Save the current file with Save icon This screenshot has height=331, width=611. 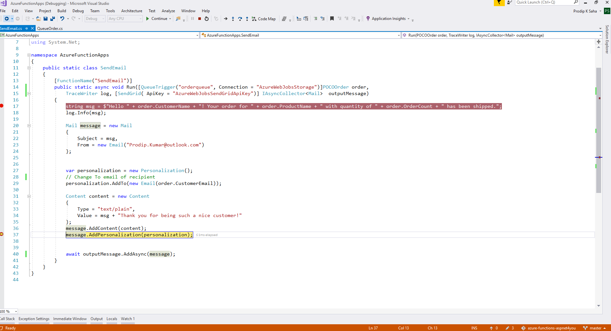[46, 19]
